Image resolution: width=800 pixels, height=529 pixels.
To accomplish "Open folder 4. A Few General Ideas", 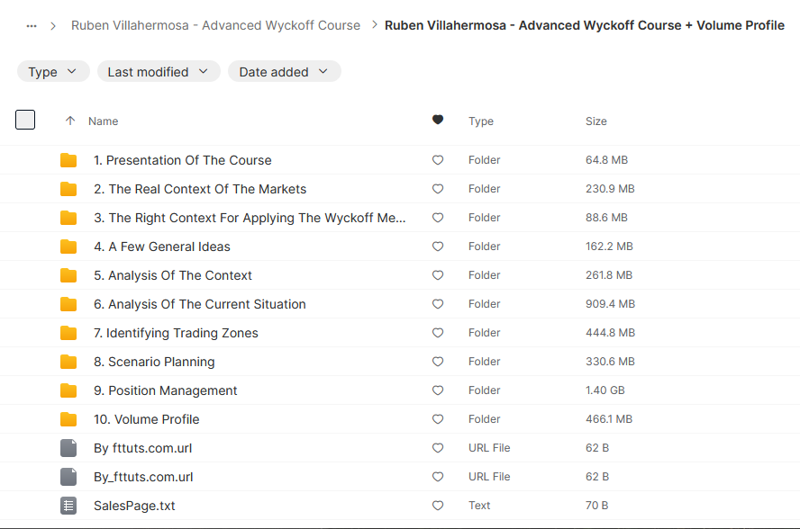I will (162, 247).
